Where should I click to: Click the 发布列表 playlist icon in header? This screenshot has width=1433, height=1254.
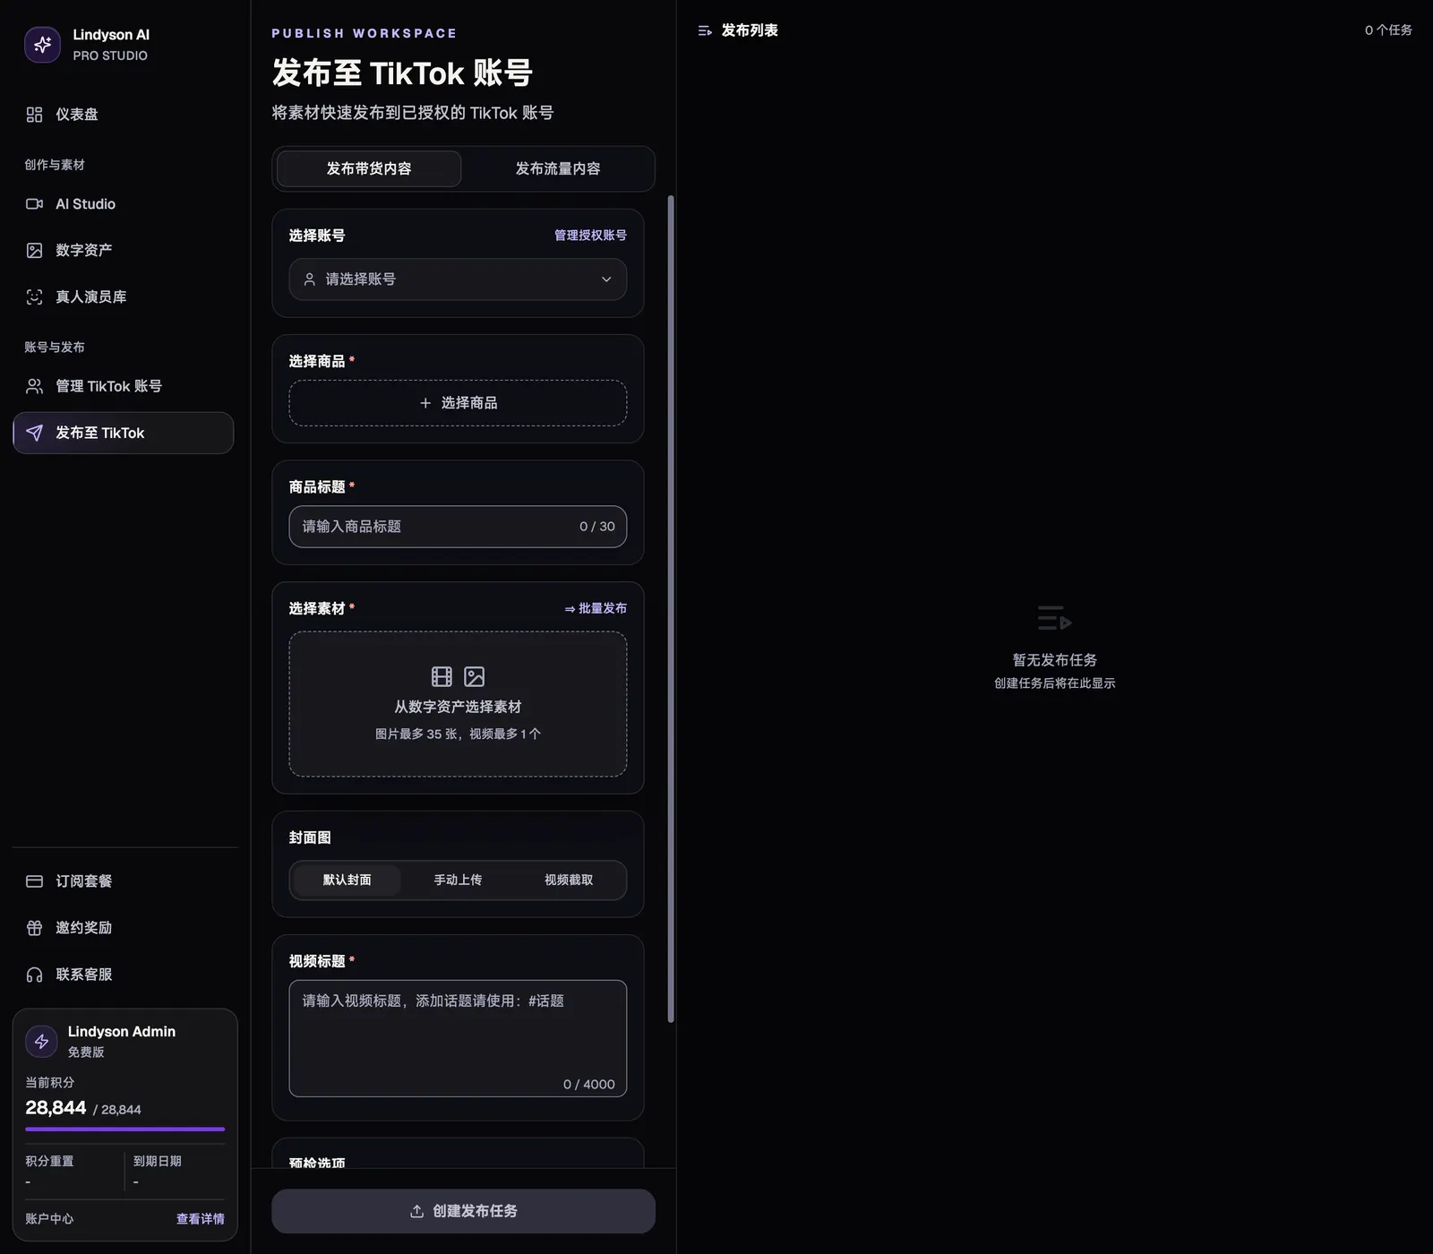(x=705, y=30)
